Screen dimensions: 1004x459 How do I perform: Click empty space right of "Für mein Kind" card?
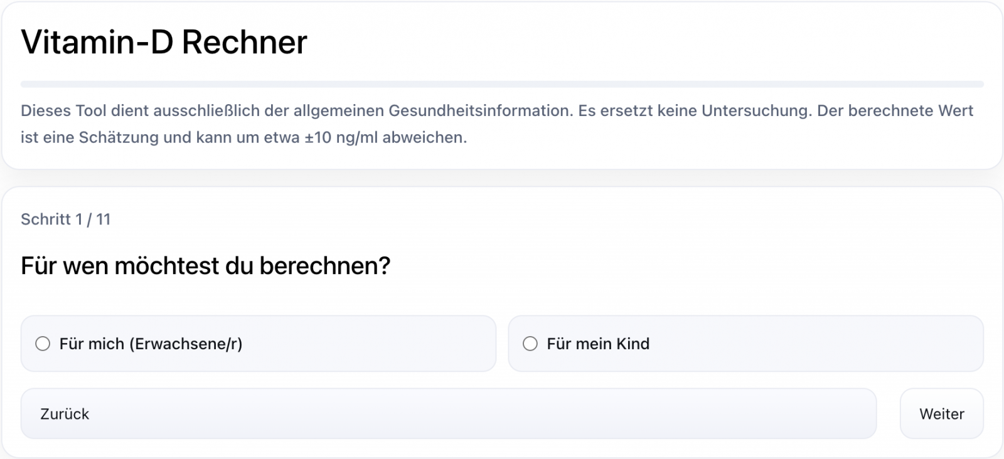click(x=816, y=344)
